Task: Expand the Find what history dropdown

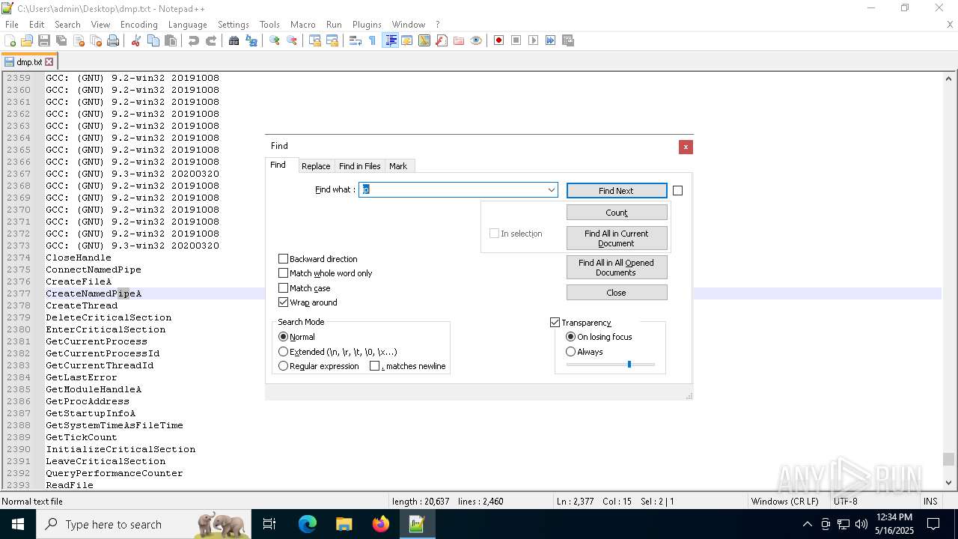Action: tap(552, 190)
